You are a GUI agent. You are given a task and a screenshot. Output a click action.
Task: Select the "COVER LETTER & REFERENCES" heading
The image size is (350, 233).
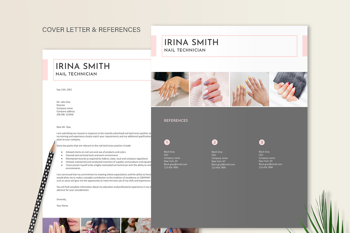(91, 30)
